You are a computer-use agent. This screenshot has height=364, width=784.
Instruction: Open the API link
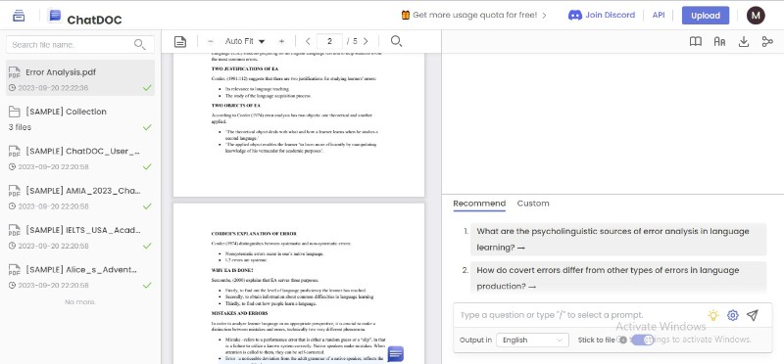659,15
